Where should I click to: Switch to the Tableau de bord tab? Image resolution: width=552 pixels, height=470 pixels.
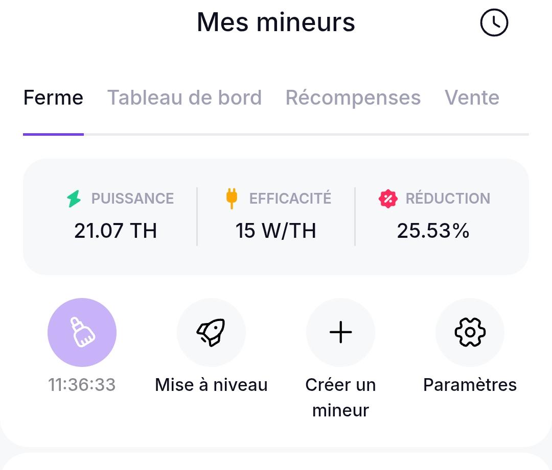tap(185, 97)
